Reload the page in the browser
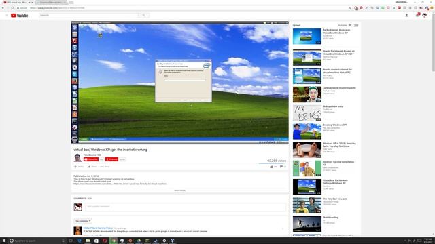The image size is (435, 244). pos(12,8)
